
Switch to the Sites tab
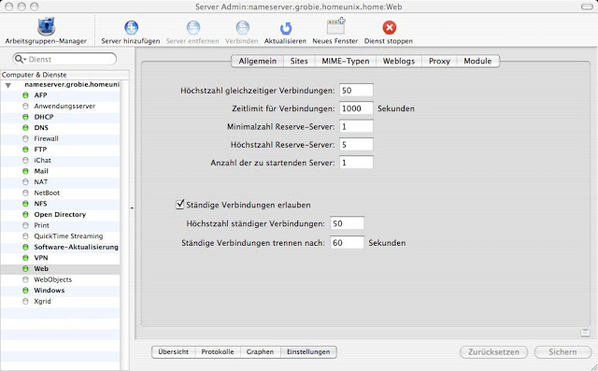click(299, 61)
